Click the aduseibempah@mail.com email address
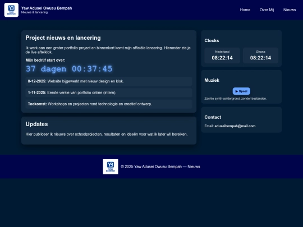The height and width of the screenshot is (227, 303). tap(235, 126)
